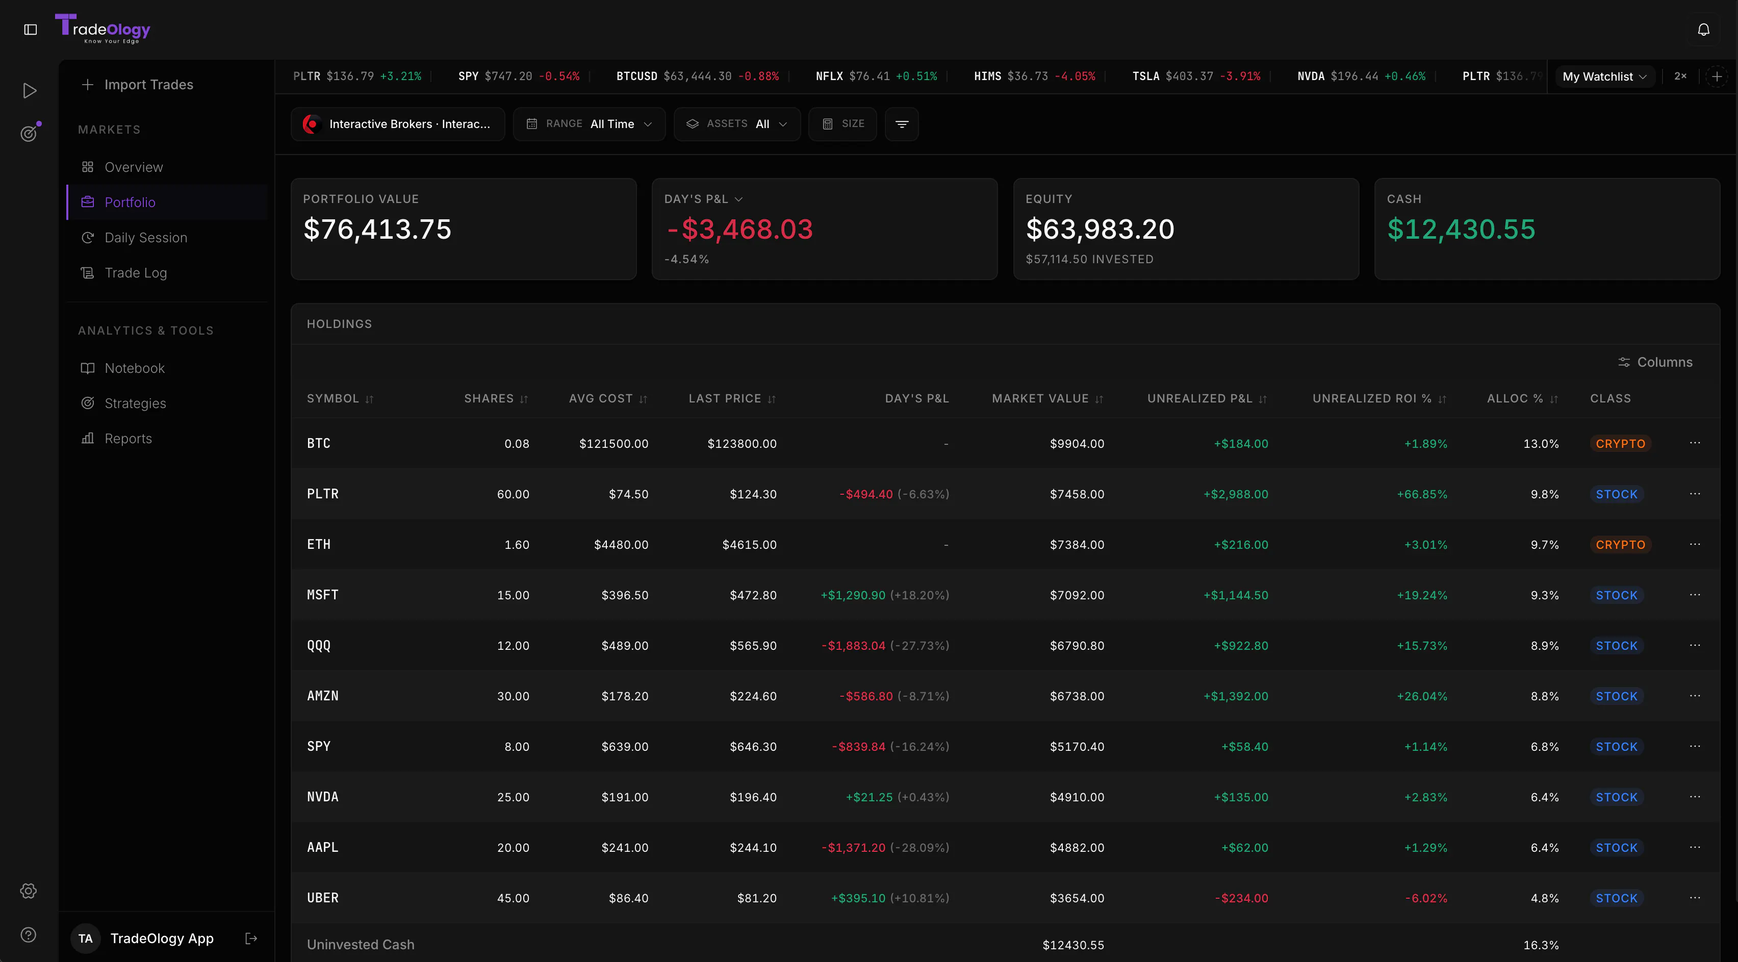1738x962 pixels.
Task: Open the Range All Time dropdown
Action: tap(589, 124)
